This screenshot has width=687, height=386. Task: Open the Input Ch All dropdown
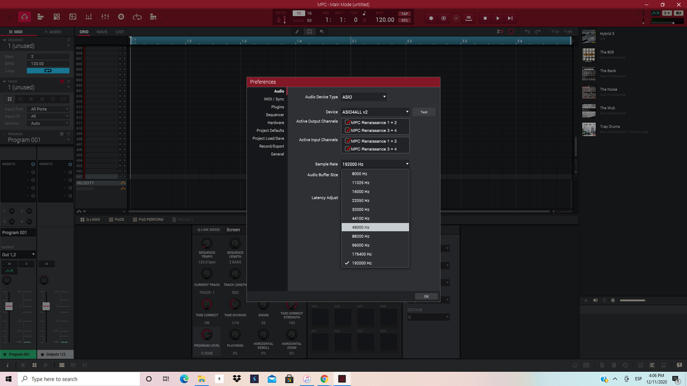point(49,116)
